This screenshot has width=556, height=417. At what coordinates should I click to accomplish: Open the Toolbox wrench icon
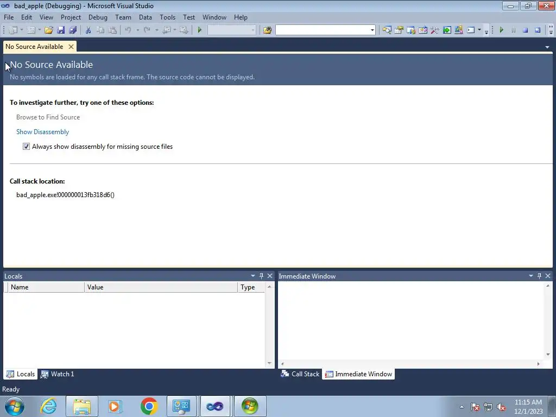coord(435,30)
